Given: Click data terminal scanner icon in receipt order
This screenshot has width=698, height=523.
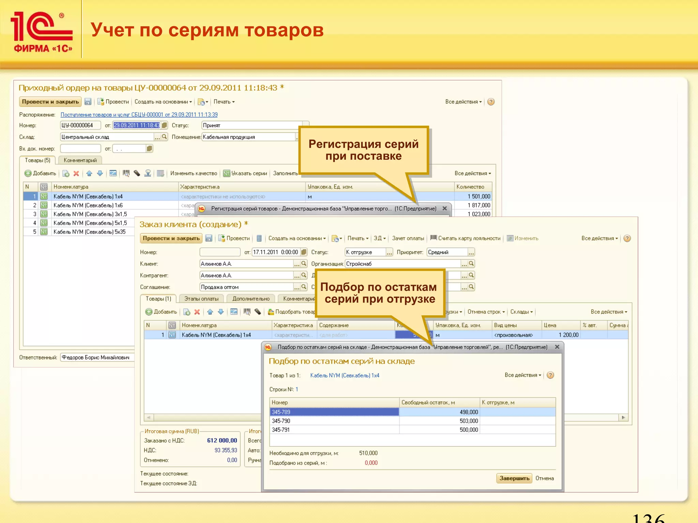Looking at the screenshot, I should [x=137, y=173].
